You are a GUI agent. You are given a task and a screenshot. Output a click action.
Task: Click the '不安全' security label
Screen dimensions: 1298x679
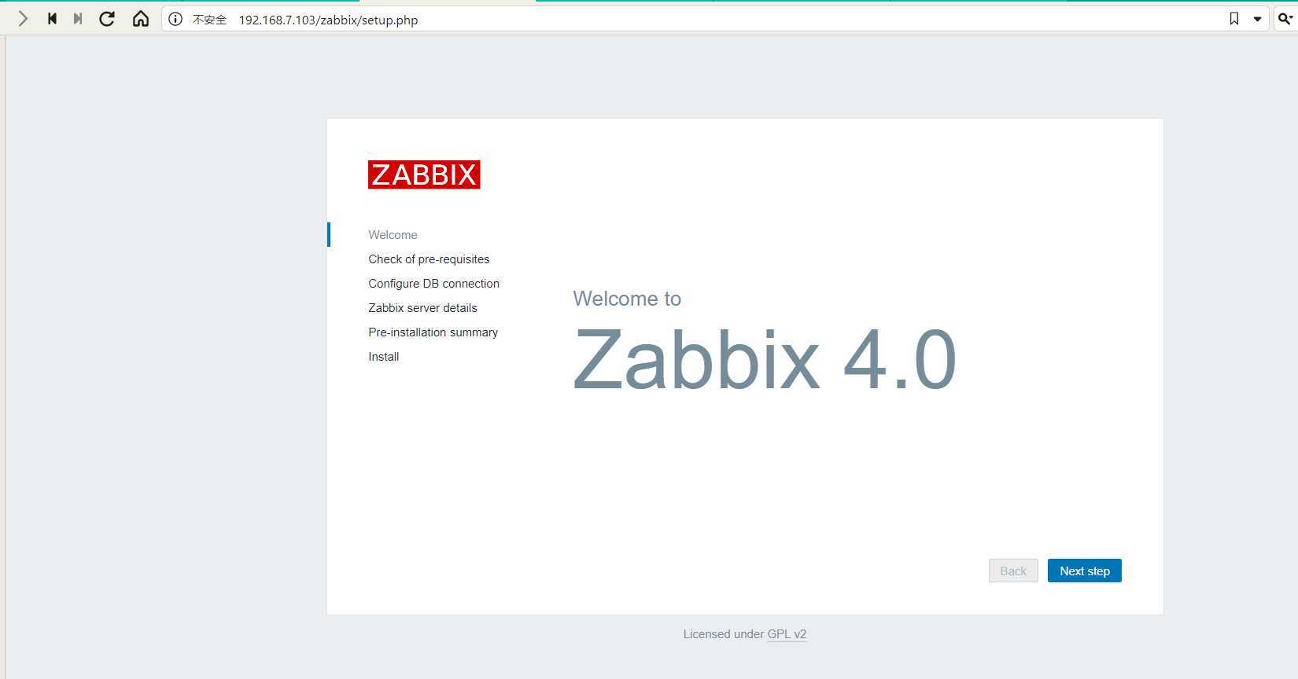[209, 20]
